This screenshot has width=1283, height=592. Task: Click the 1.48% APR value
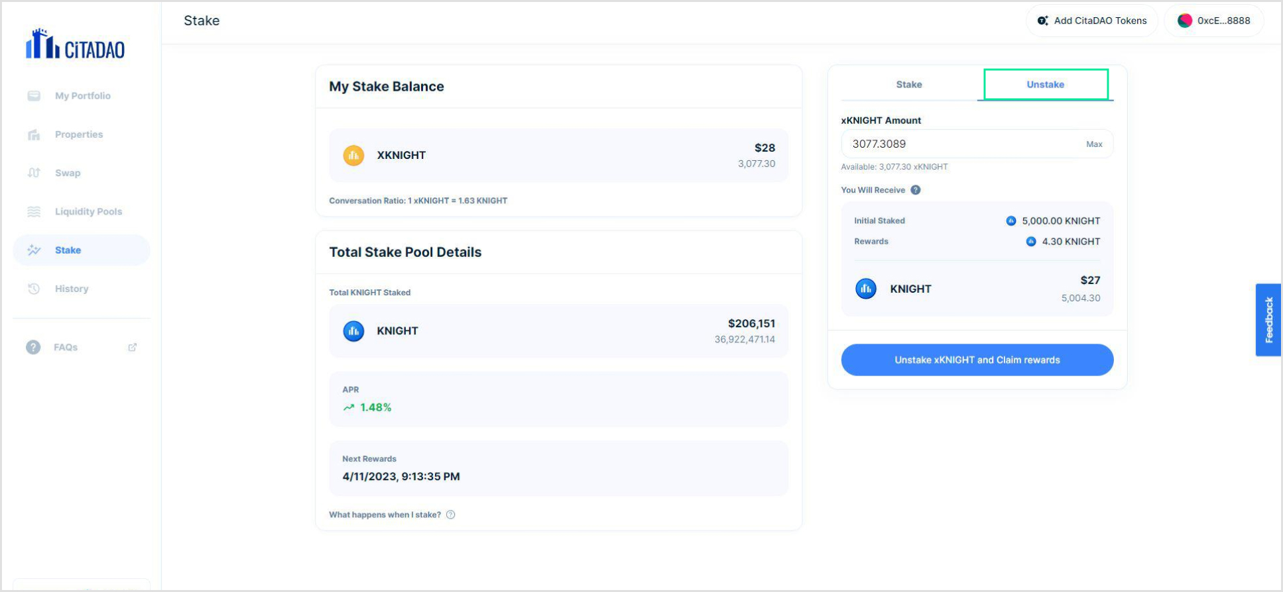[x=376, y=407]
